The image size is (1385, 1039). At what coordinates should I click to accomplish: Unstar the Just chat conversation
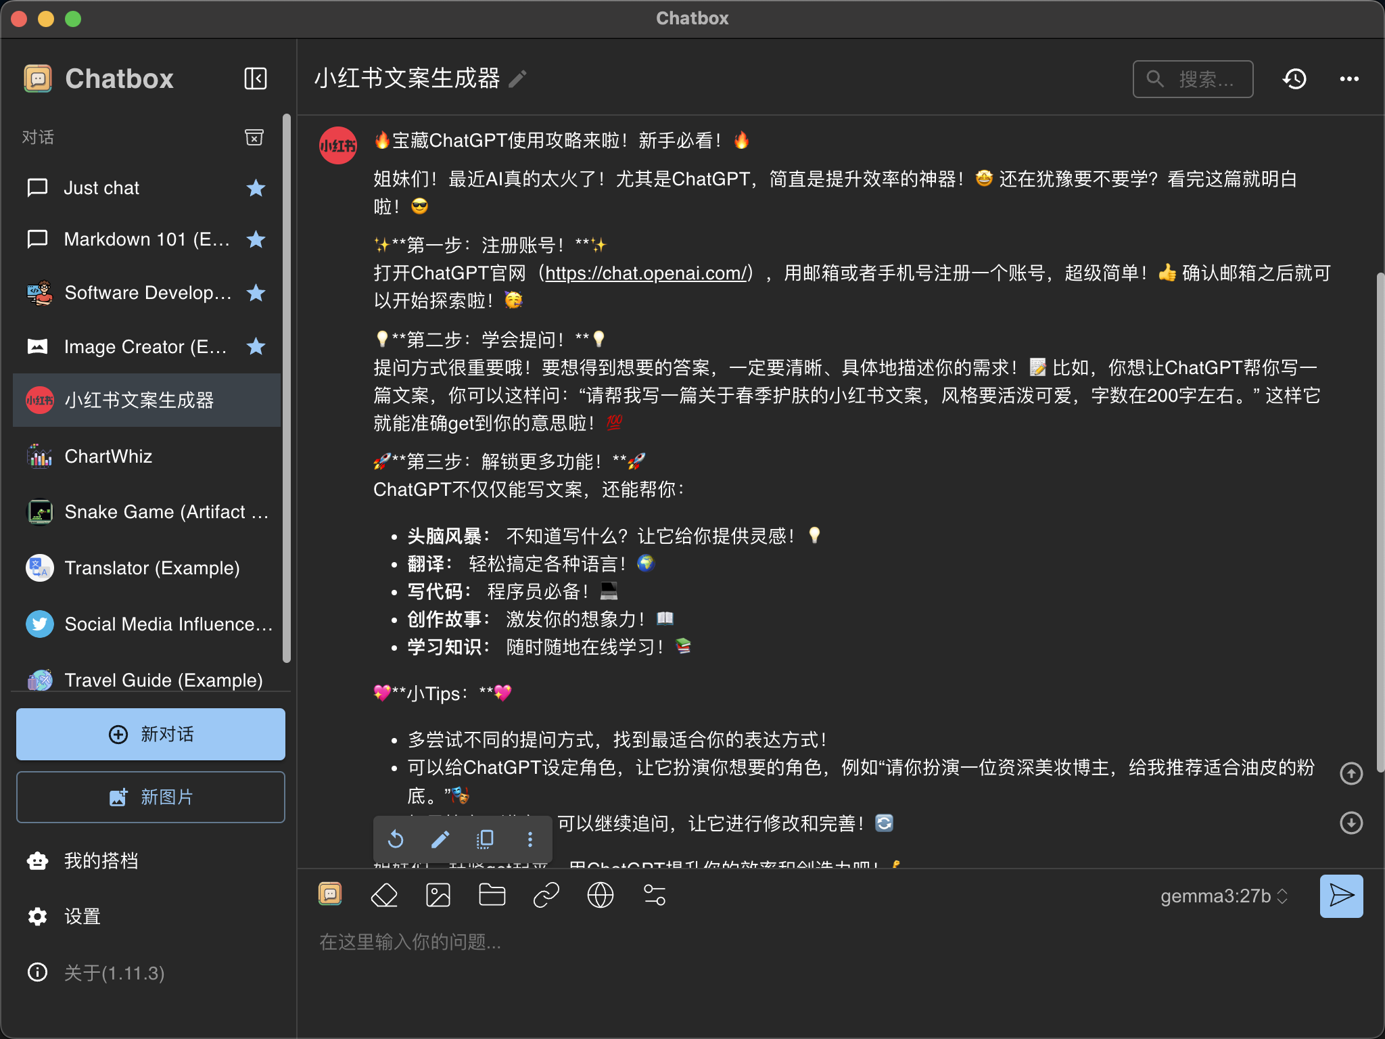pyautogui.click(x=256, y=188)
